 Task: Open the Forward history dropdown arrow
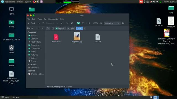[58, 23]
